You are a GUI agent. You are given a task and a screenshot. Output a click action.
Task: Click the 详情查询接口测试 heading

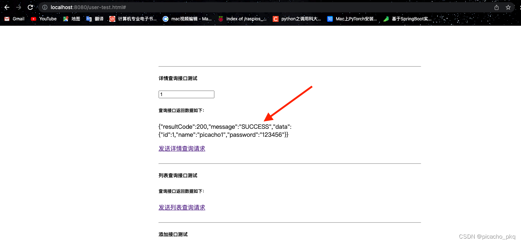coord(178,78)
